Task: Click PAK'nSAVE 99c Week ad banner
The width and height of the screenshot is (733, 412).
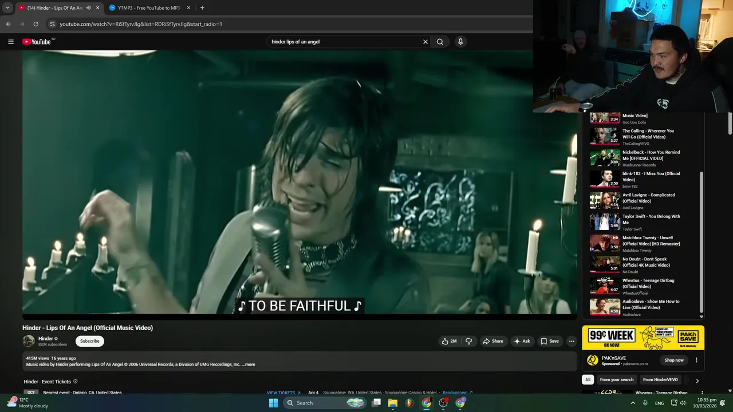Action: (x=643, y=338)
